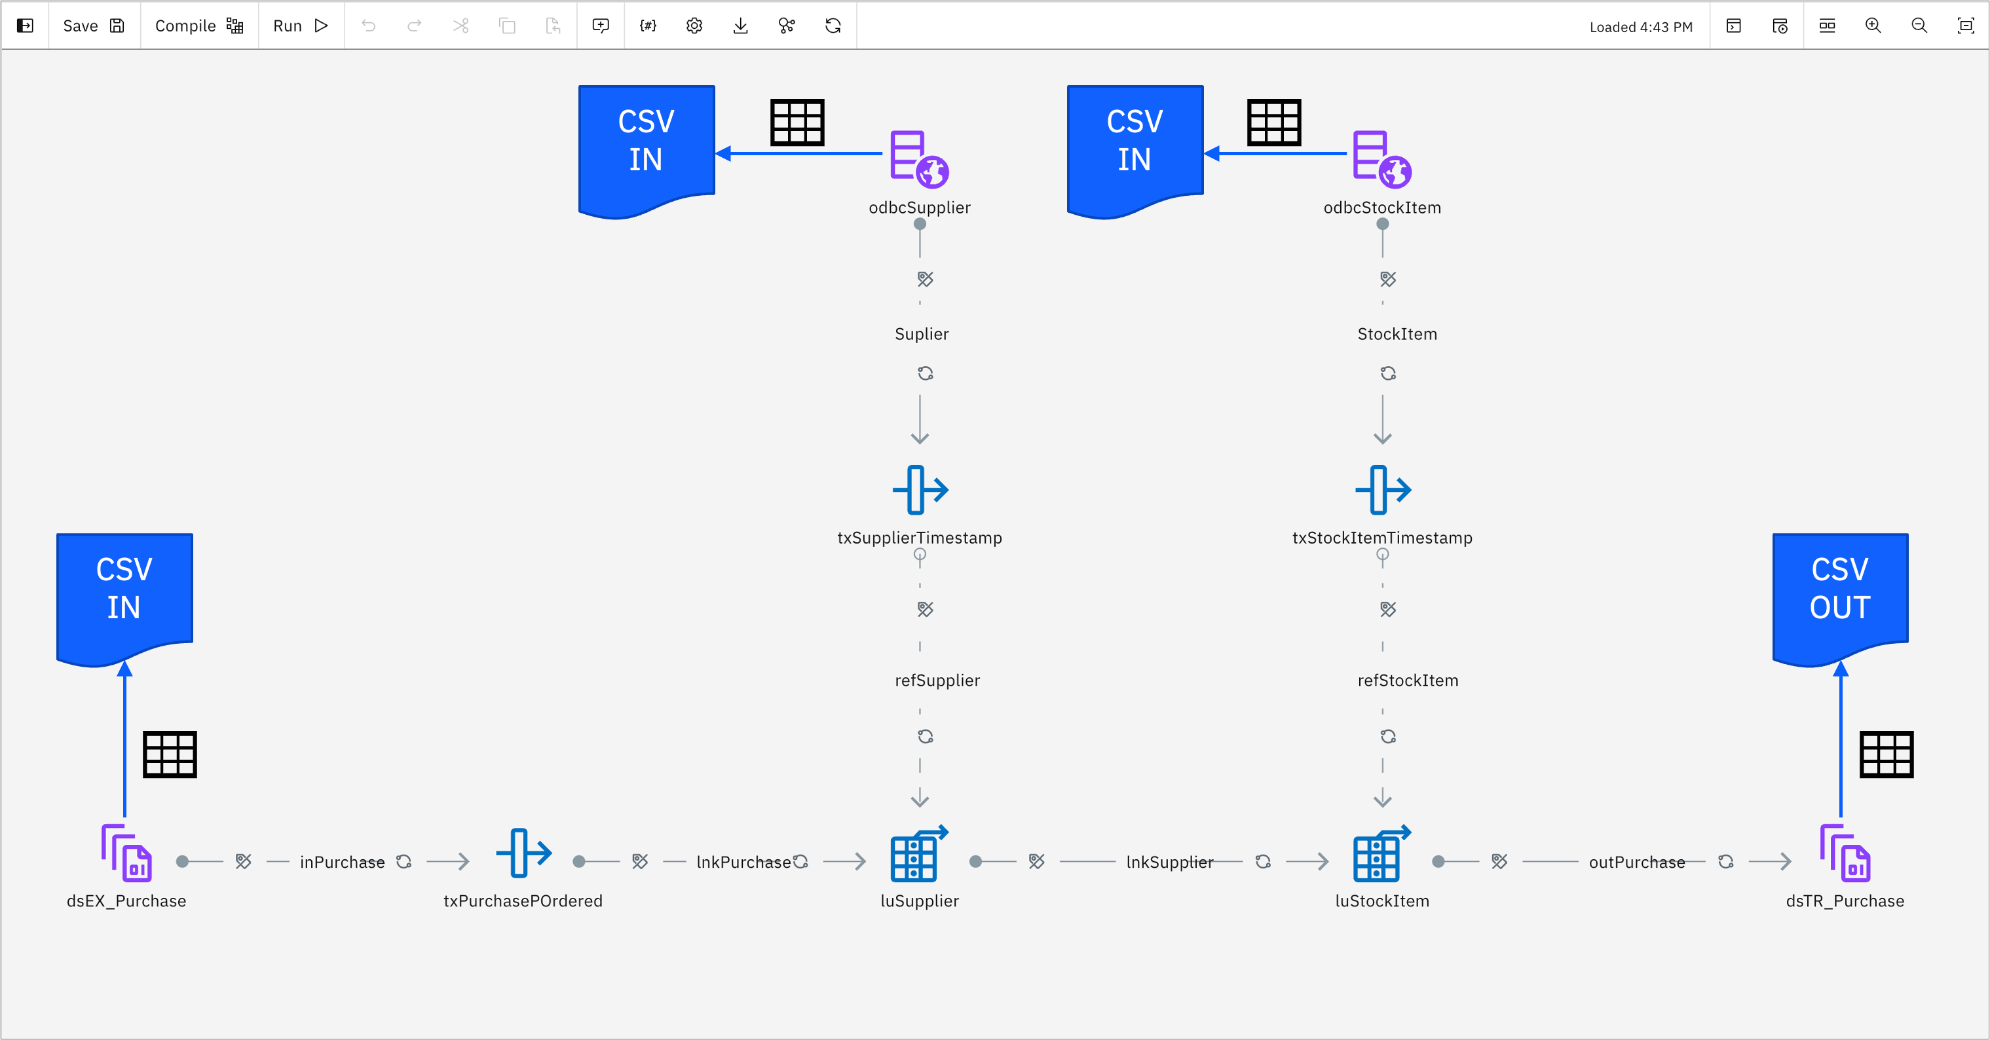This screenshot has width=1990, height=1040.
Task: Run the flow
Action: pos(301,26)
